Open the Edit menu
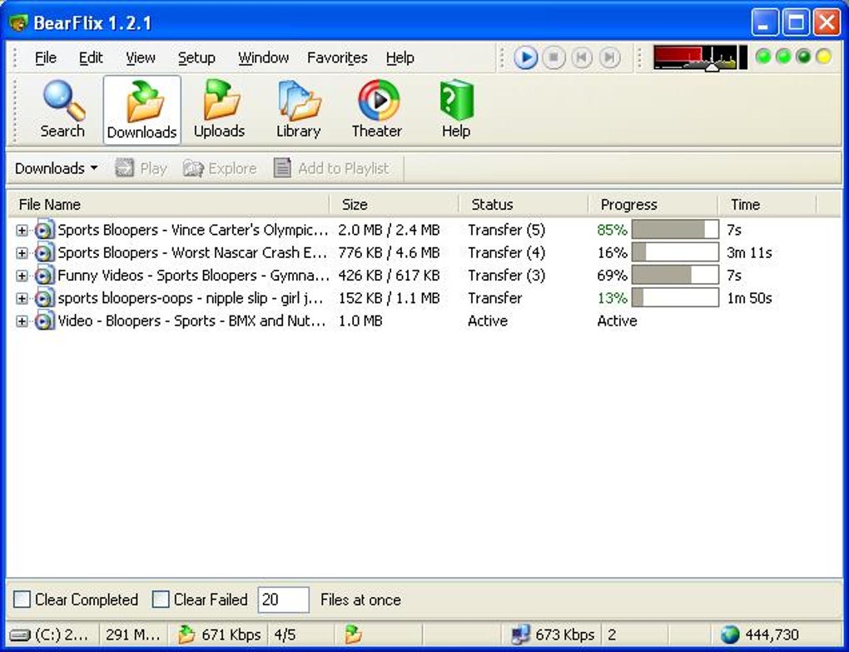Viewport: 849px width, 652px height. [x=91, y=57]
